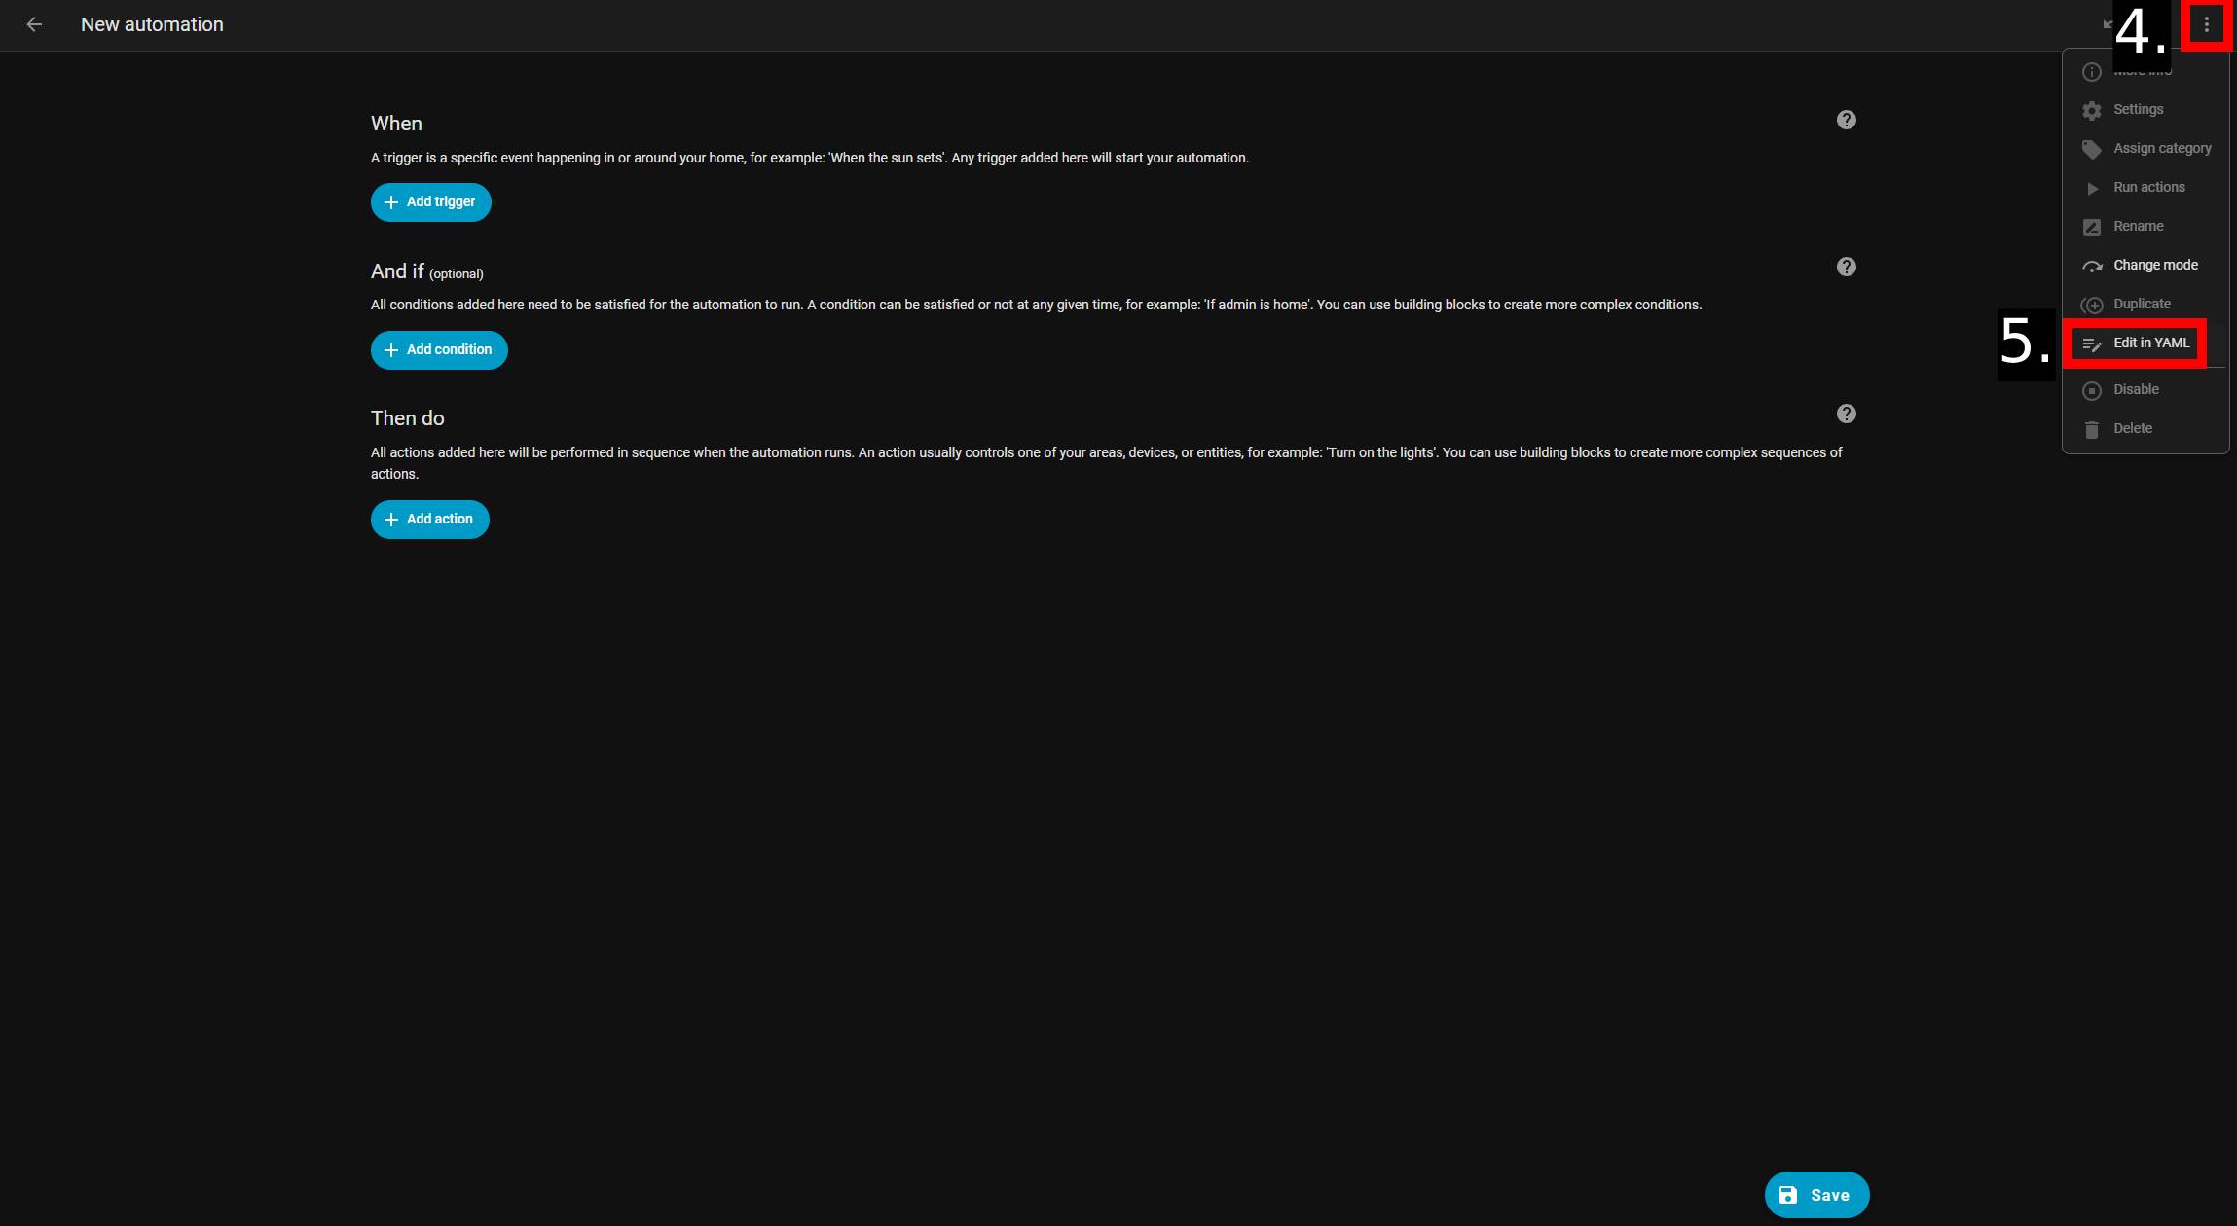2237x1226 pixels.
Task: Save the new automation
Action: 1816,1195
